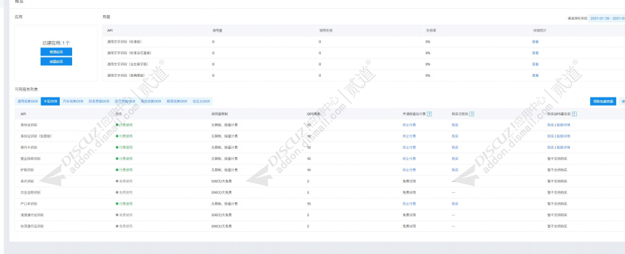Screen dimensions: 625x254
Task: Select the 卡证OCR tab
Action: (x=51, y=101)
